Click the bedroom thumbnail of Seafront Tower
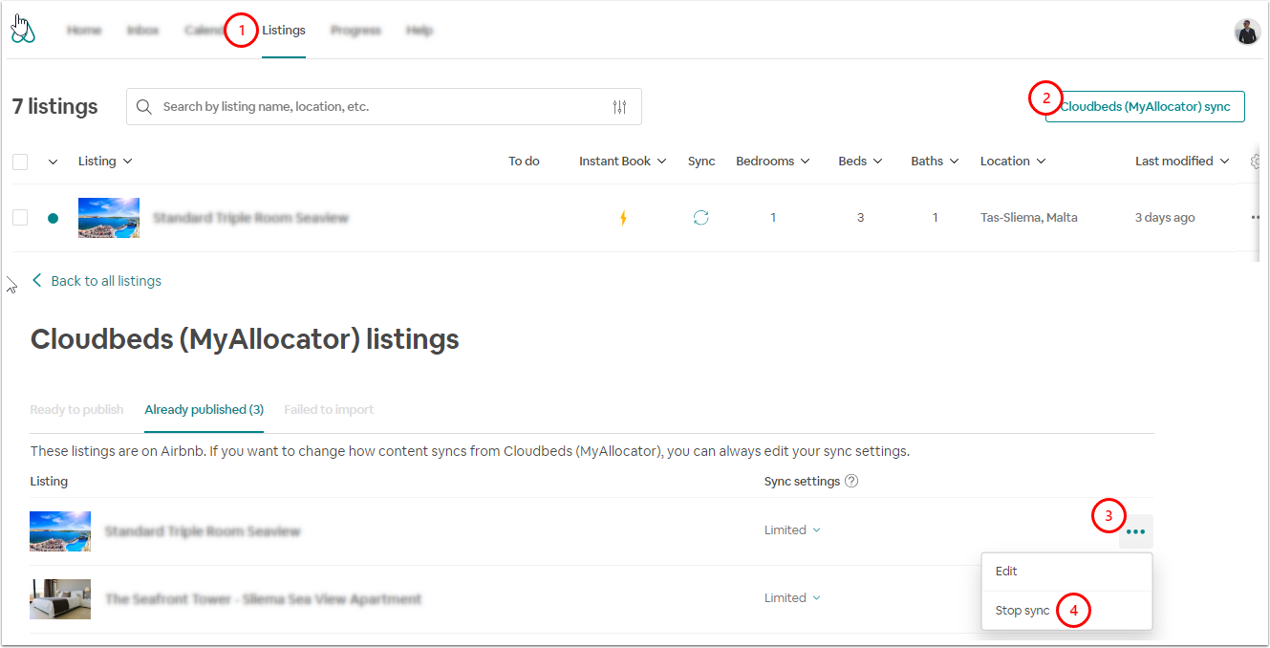 coord(60,599)
